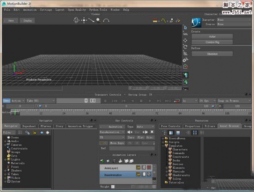
Task: Start playback with the Play button
Action: coord(150,101)
